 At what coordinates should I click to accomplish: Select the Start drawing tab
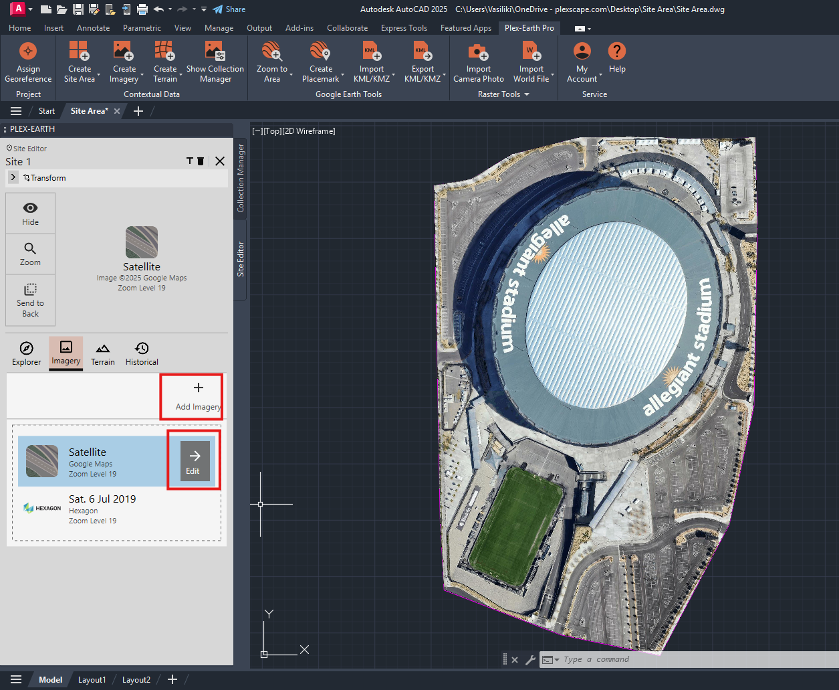[47, 111]
